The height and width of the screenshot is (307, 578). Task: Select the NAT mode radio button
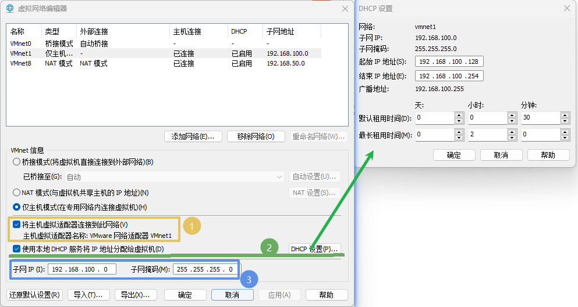17,193
